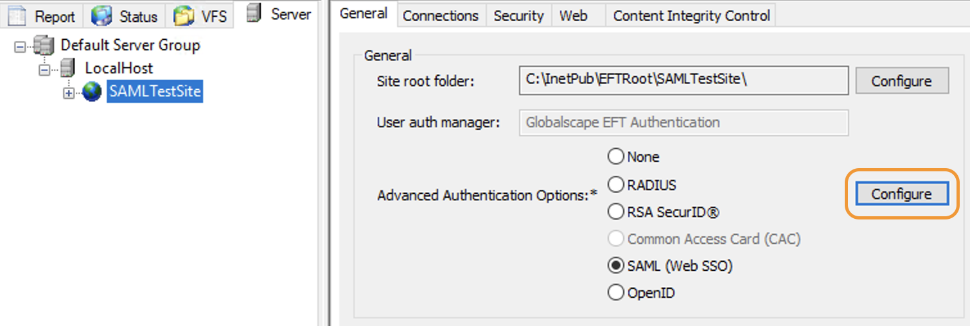Viewport: 970px width, 326px height.
Task: Switch to the Connections tab
Action: click(441, 16)
